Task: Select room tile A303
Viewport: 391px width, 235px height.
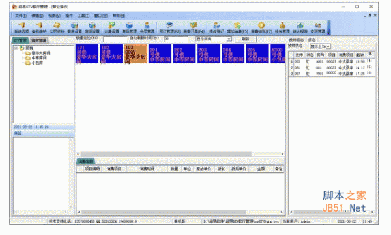Action: (278, 54)
